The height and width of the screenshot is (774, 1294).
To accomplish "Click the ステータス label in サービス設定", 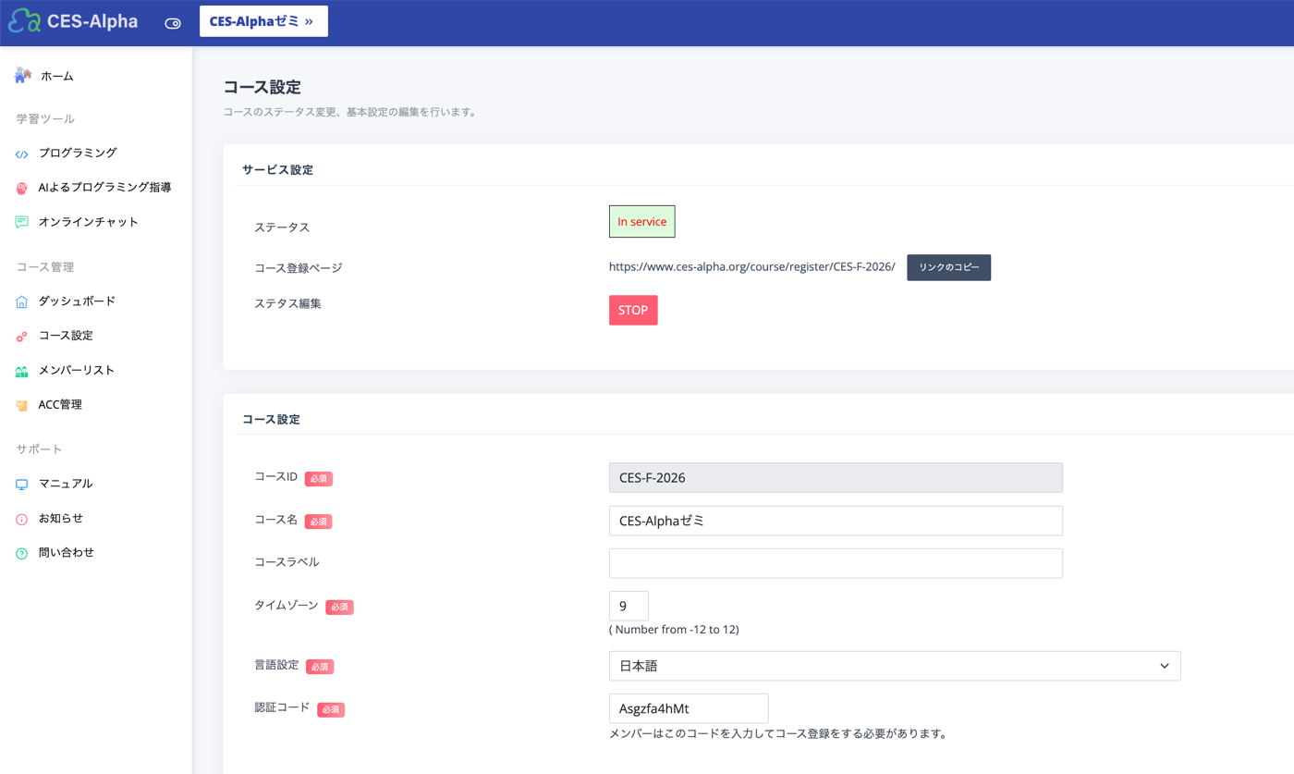I will (x=282, y=227).
